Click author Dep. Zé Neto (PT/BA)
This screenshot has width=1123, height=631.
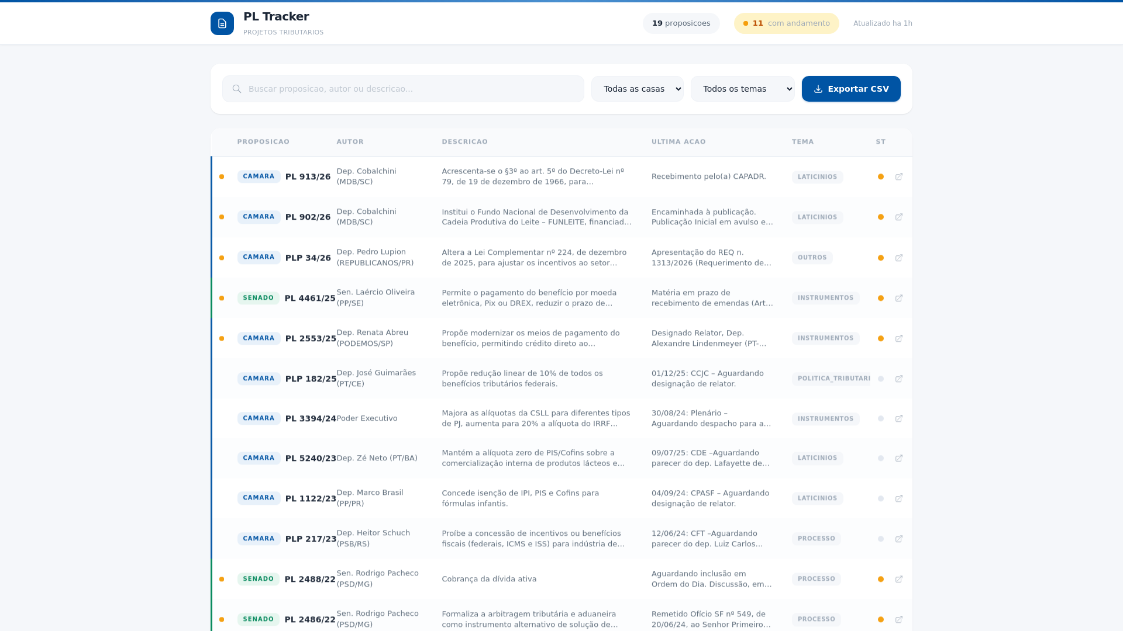point(377,458)
